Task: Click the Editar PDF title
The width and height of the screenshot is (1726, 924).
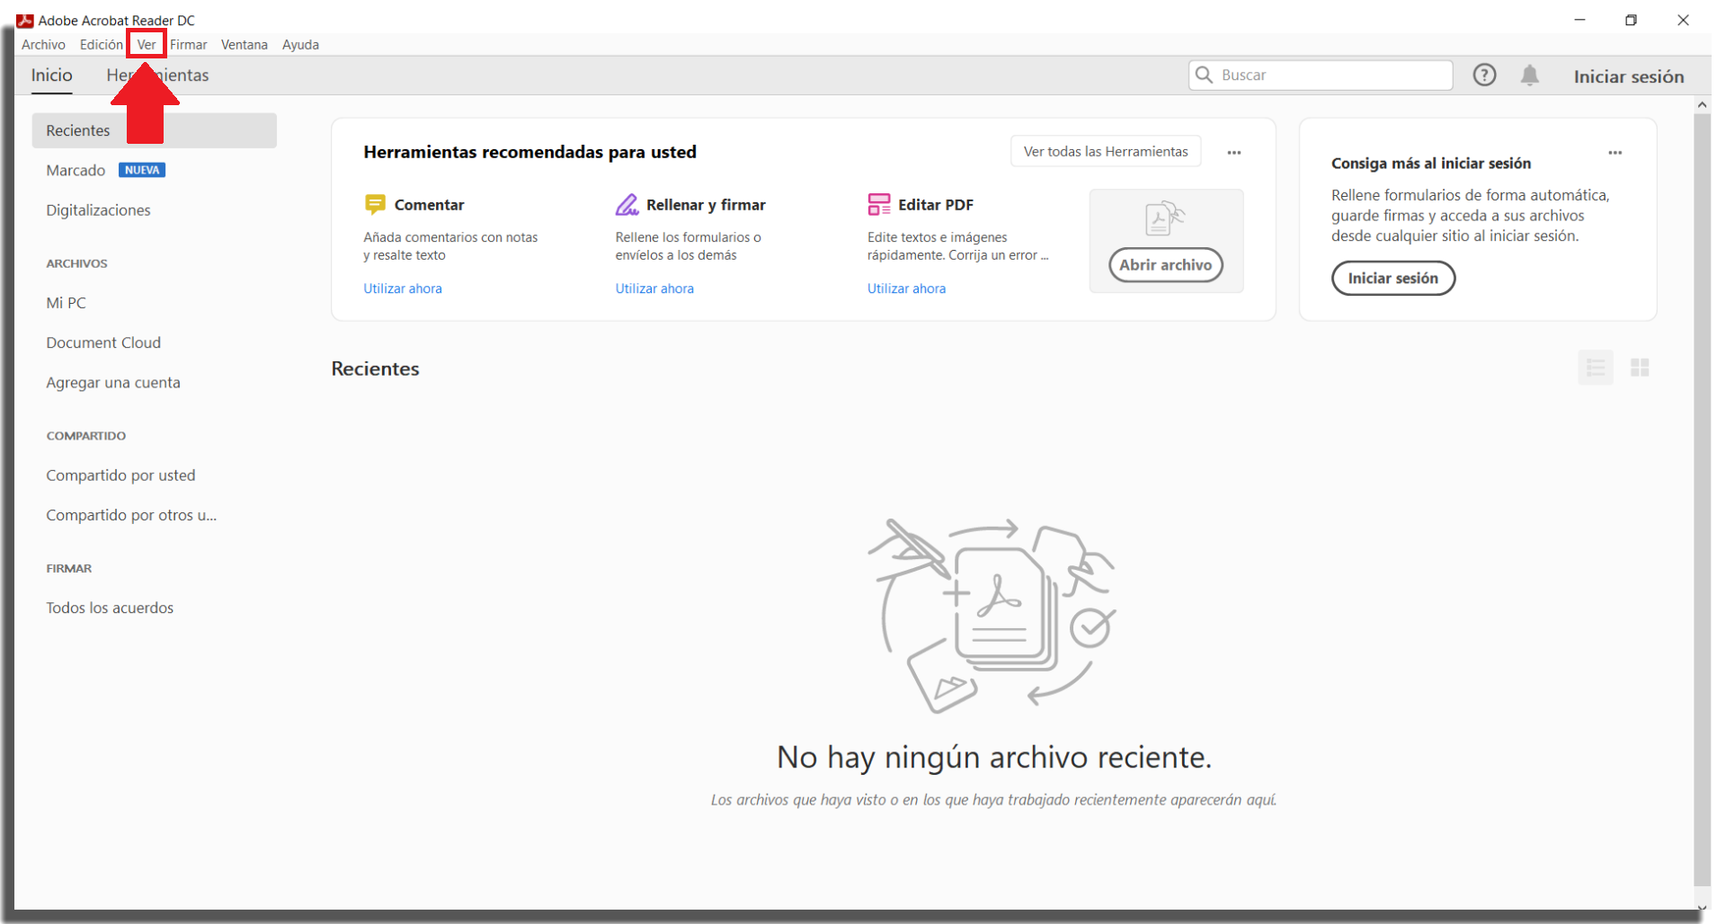Action: click(x=936, y=205)
